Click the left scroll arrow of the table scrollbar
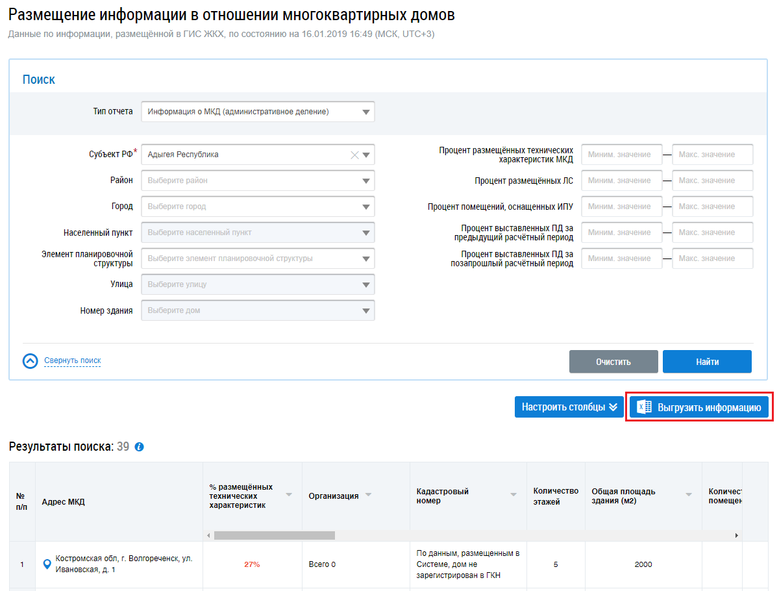This screenshot has width=779, height=591. [x=208, y=535]
